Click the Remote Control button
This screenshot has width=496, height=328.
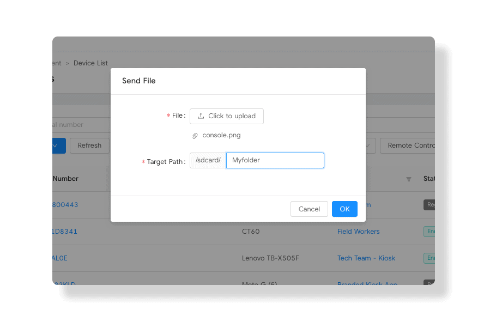pyautogui.click(x=408, y=145)
